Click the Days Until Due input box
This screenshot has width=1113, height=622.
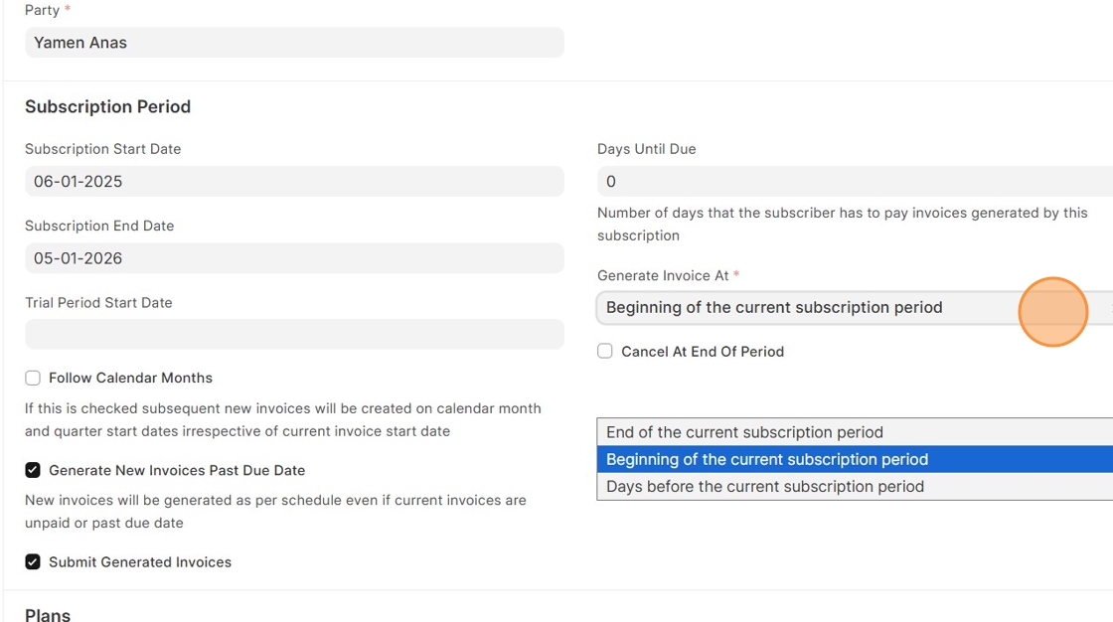click(855, 182)
